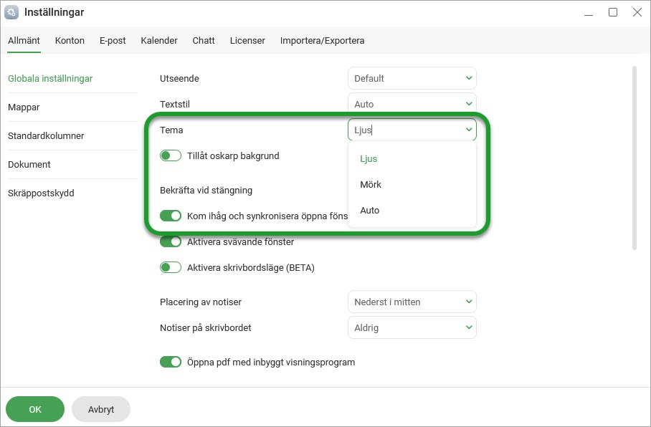Open Placering av notiser dropdown
The image size is (651, 427).
(412, 302)
